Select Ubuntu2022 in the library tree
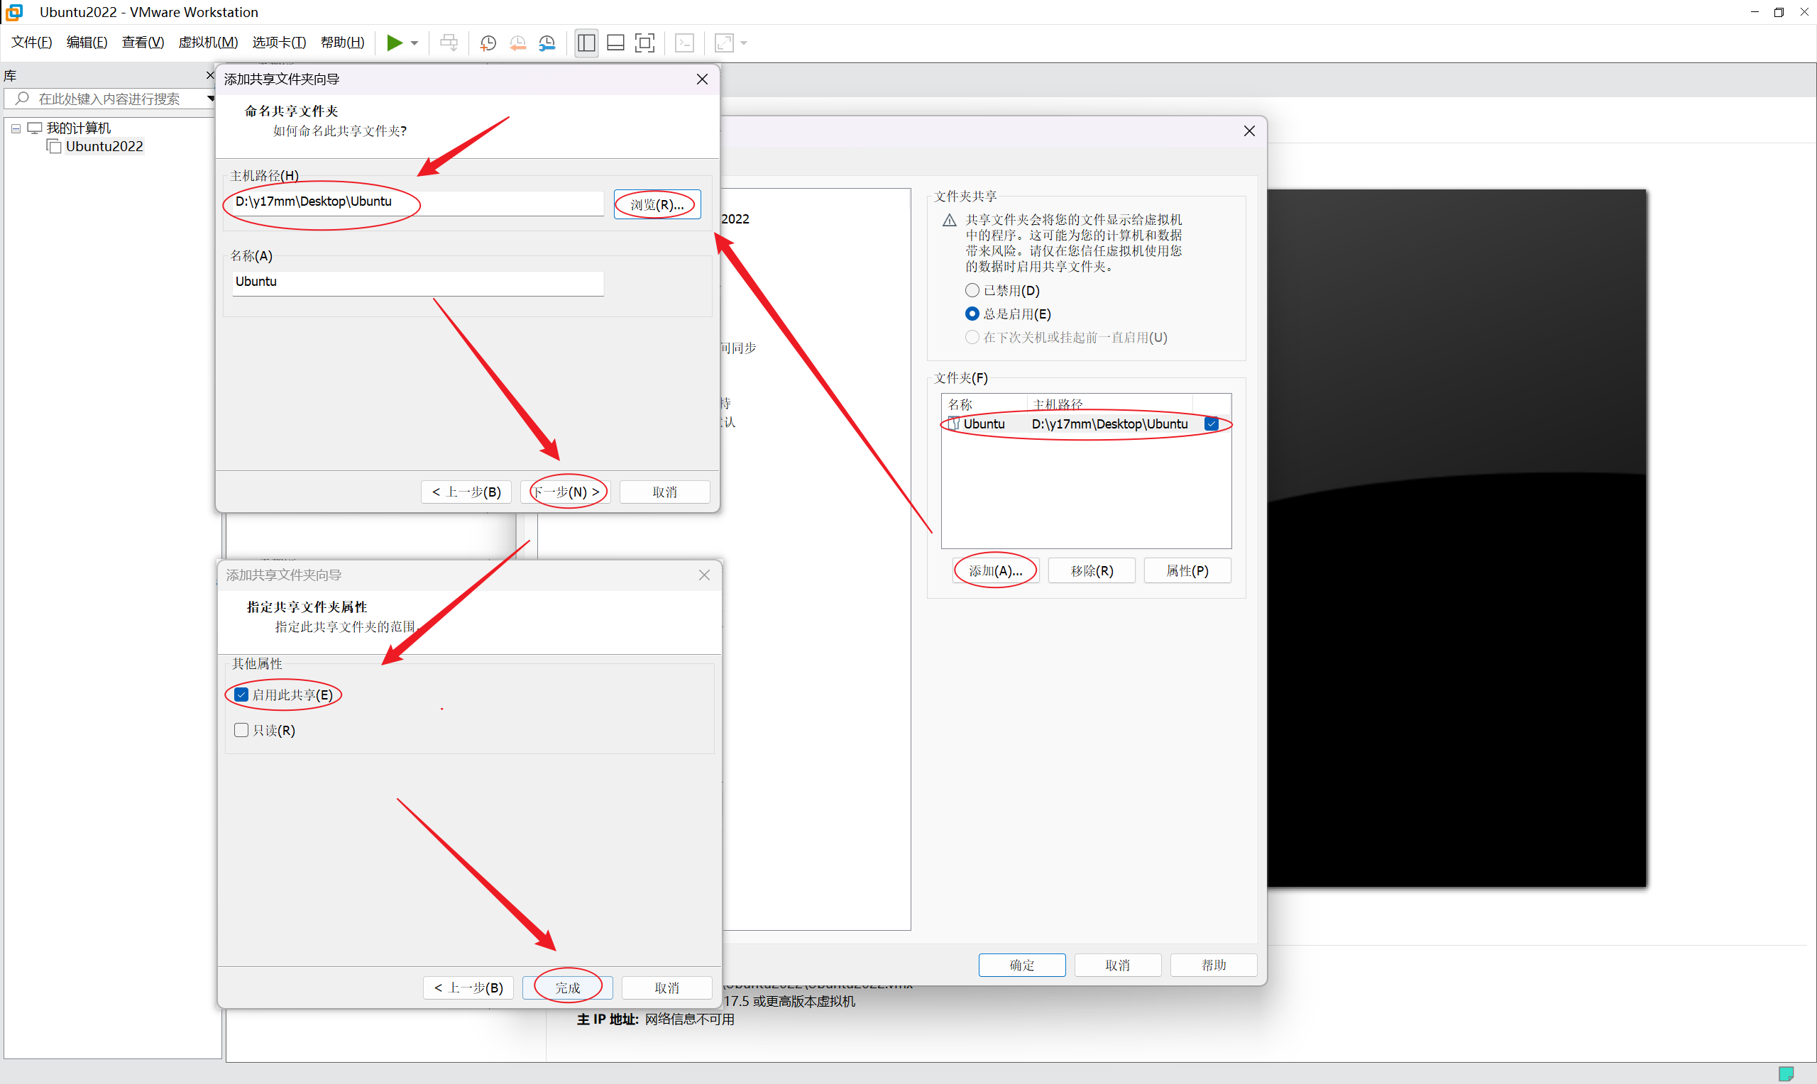 point(104,146)
